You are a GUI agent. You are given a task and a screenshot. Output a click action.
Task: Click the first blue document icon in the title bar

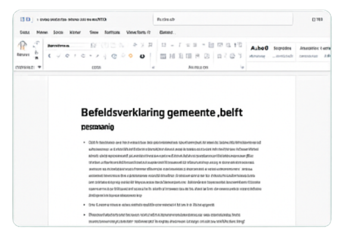pyautogui.click(x=23, y=19)
